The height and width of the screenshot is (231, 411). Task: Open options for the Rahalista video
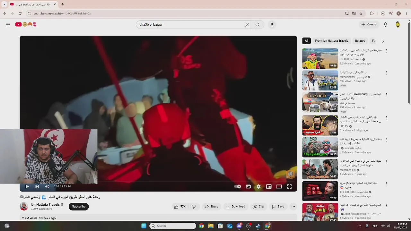(387, 140)
